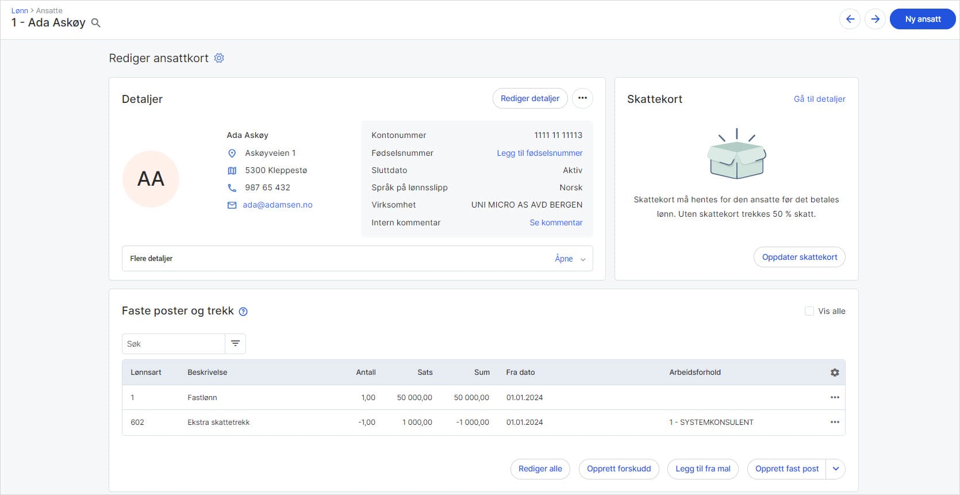The image size is (960, 495).
Task: Click the AA avatar circle
Action: click(x=151, y=179)
